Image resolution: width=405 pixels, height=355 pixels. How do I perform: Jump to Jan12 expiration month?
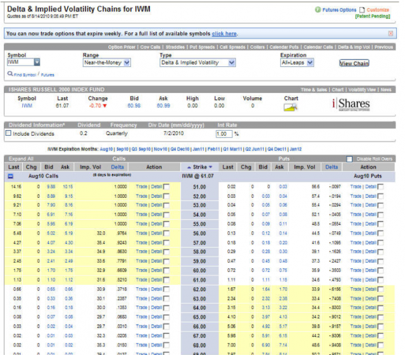pyautogui.click(x=296, y=149)
